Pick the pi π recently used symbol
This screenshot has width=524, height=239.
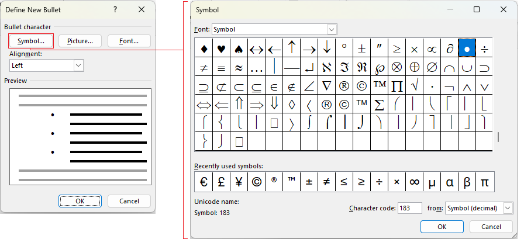coord(485,182)
